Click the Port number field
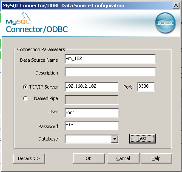The width and height of the screenshot is (182, 172). point(146,86)
